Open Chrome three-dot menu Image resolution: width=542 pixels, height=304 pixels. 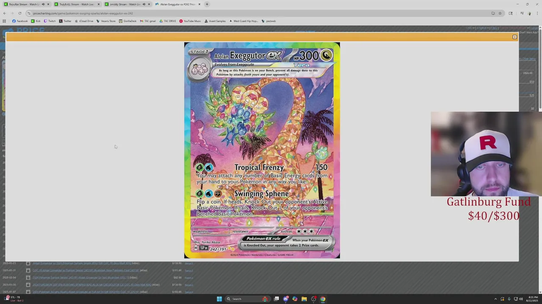pyautogui.click(x=537, y=13)
